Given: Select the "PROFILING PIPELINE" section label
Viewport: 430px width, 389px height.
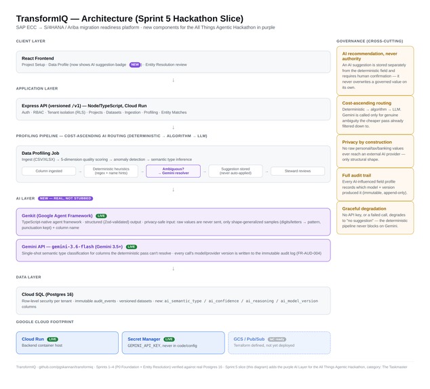Looking at the screenshot, I should pyautogui.click(x=111, y=136).
